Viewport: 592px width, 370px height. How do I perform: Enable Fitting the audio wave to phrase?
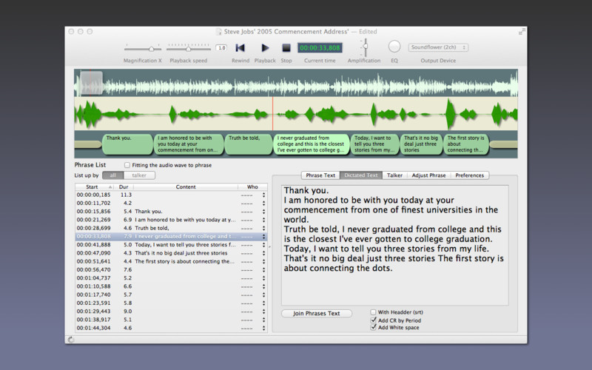pyautogui.click(x=127, y=165)
